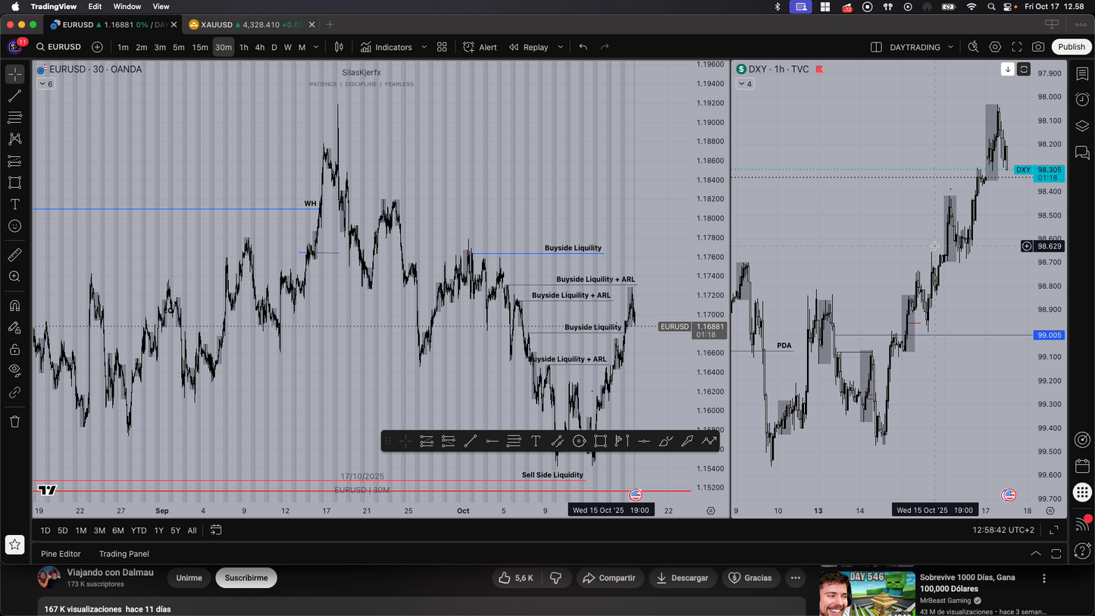Image resolution: width=1095 pixels, height=616 pixels.
Task: Open the Window menu in the menu bar
Action: (127, 7)
